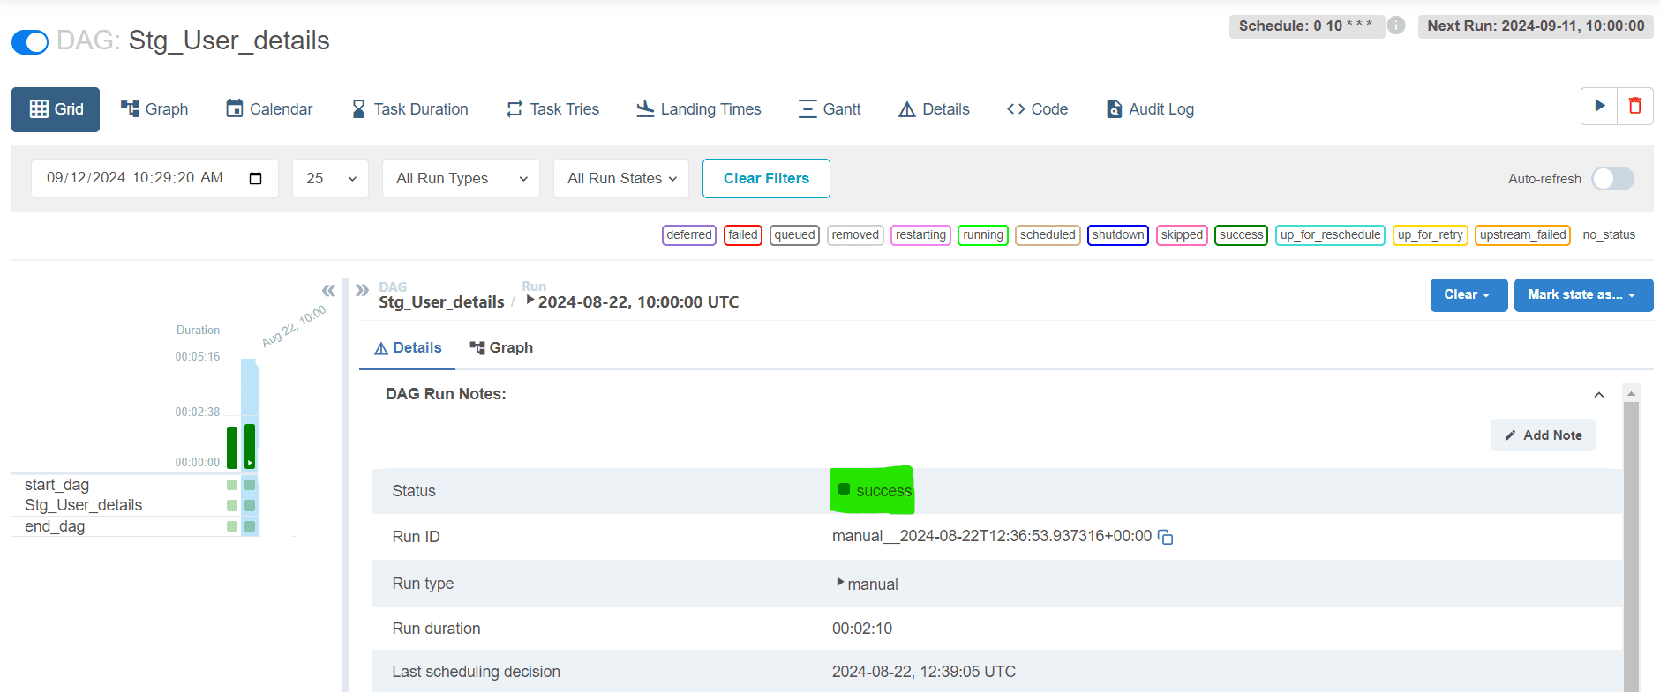This screenshot has width=1660, height=692.
Task: Collapse the grid panel with double-left arrows
Action: point(328,291)
